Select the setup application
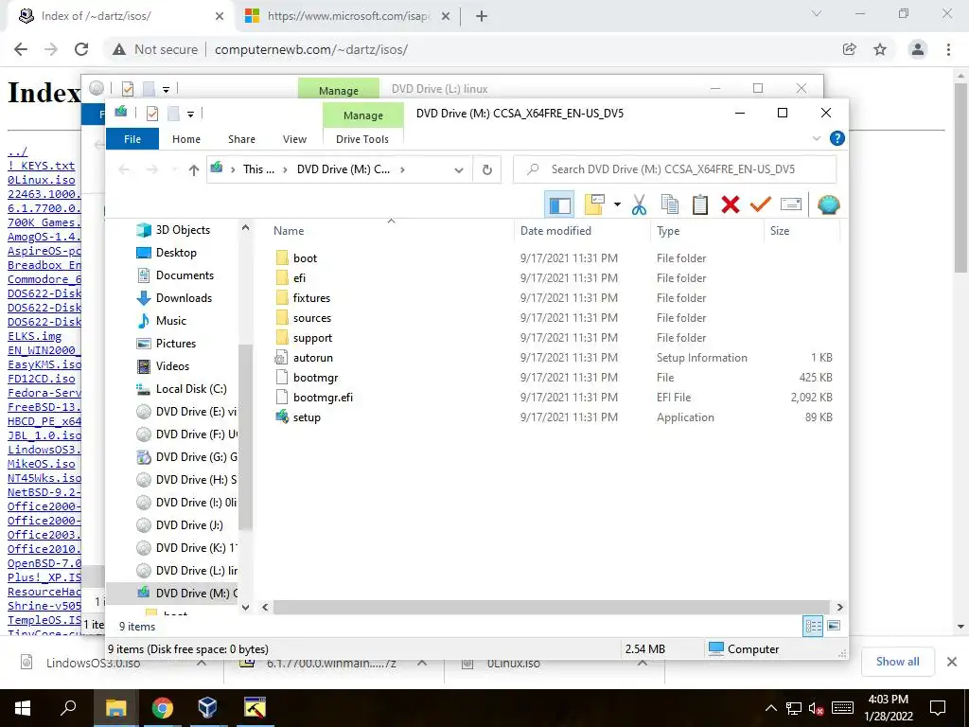The width and height of the screenshot is (969, 727). [x=307, y=417]
